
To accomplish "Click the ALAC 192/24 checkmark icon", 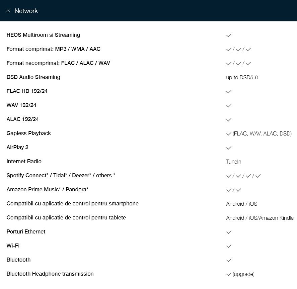I will [229, 120].
